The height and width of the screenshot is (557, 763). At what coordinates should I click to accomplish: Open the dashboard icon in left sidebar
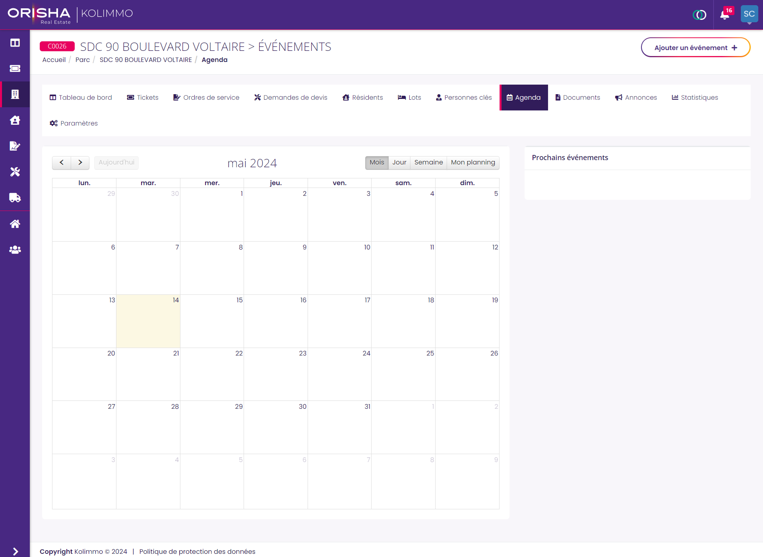(x=15, y=43)
